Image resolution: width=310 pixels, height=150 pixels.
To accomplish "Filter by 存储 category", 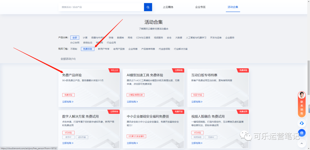I will point(111,38).
